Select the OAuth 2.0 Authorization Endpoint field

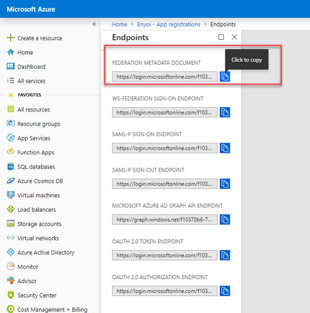(165, 291)
